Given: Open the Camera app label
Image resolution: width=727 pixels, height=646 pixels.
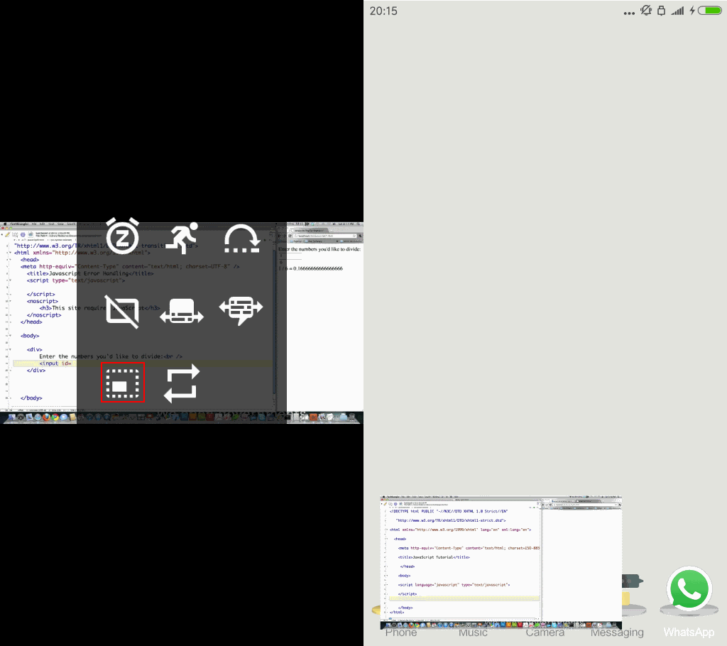Looking at the screenshot, I should (x=545, y=633).
